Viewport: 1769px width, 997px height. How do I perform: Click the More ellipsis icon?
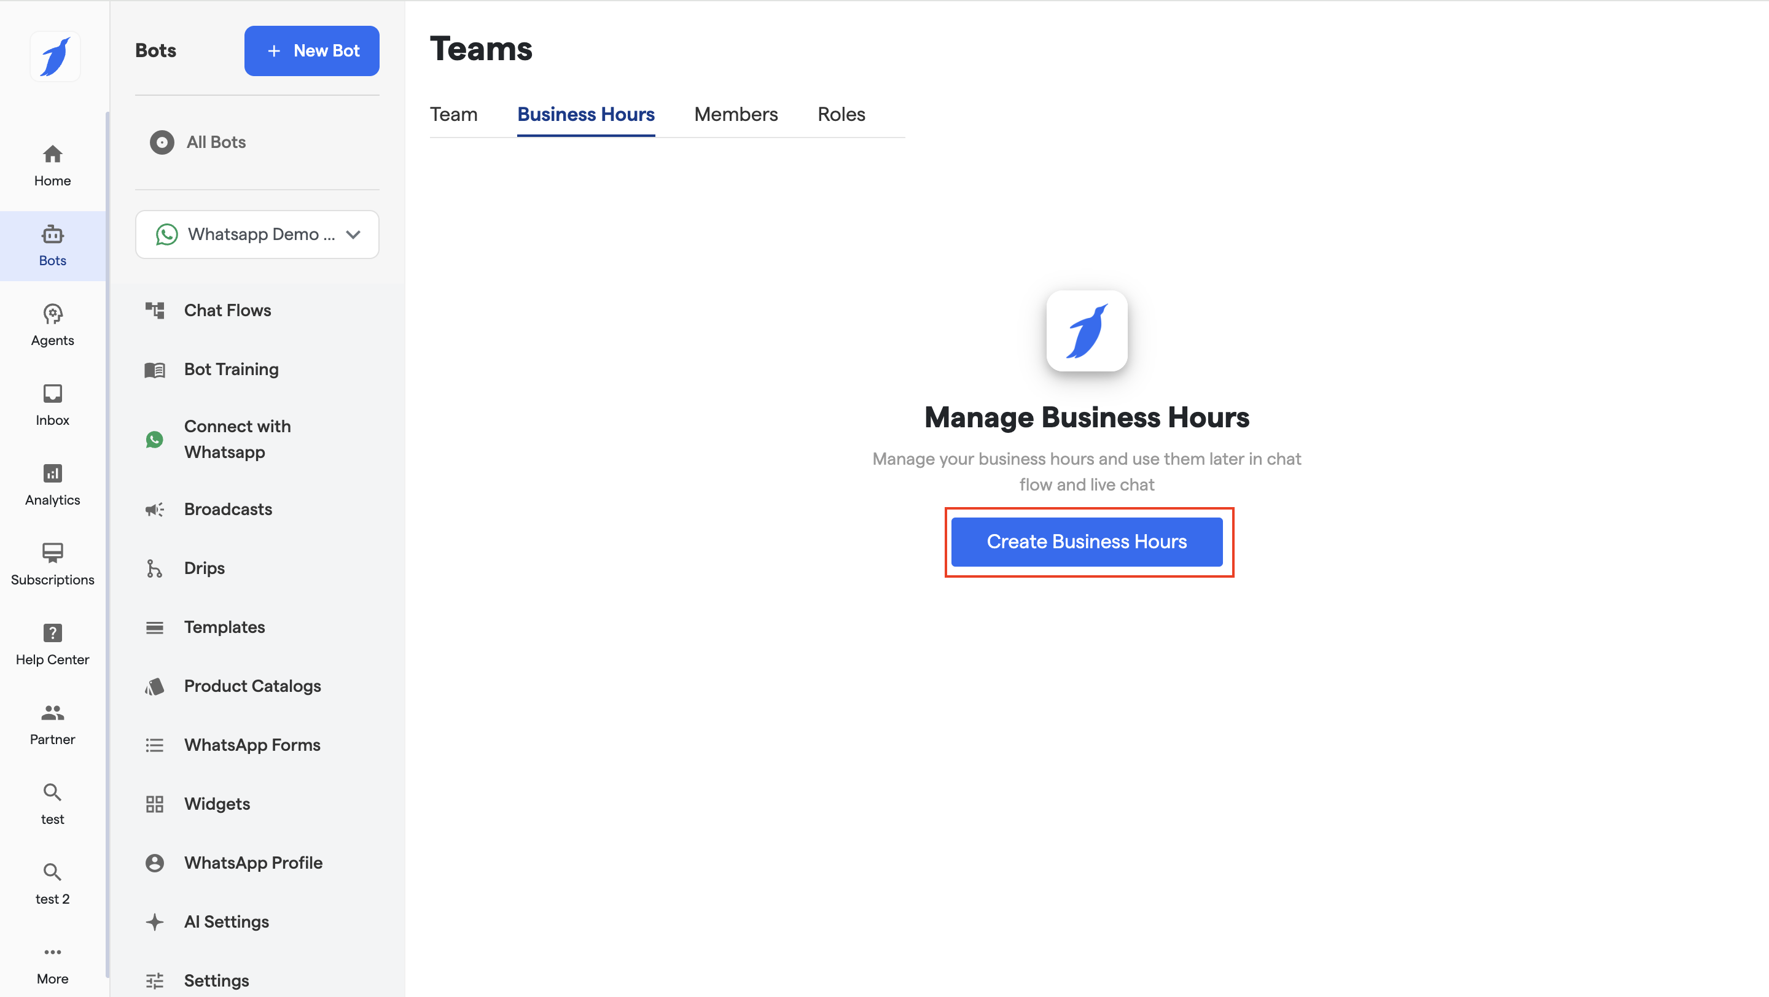[x=52, y=952]
